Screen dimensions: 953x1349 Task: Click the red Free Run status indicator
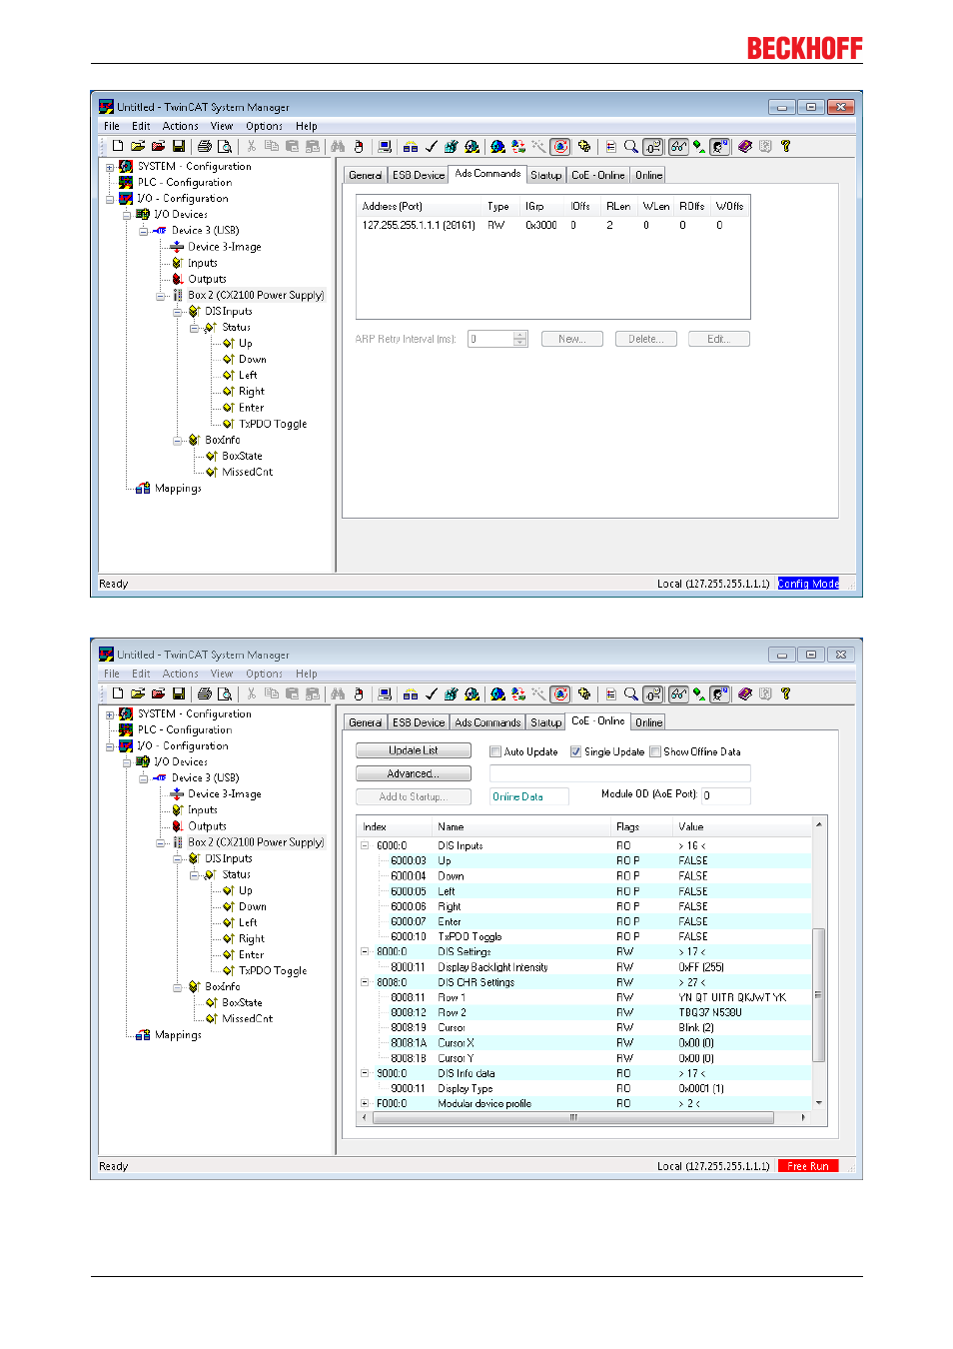coord(808,1166)
